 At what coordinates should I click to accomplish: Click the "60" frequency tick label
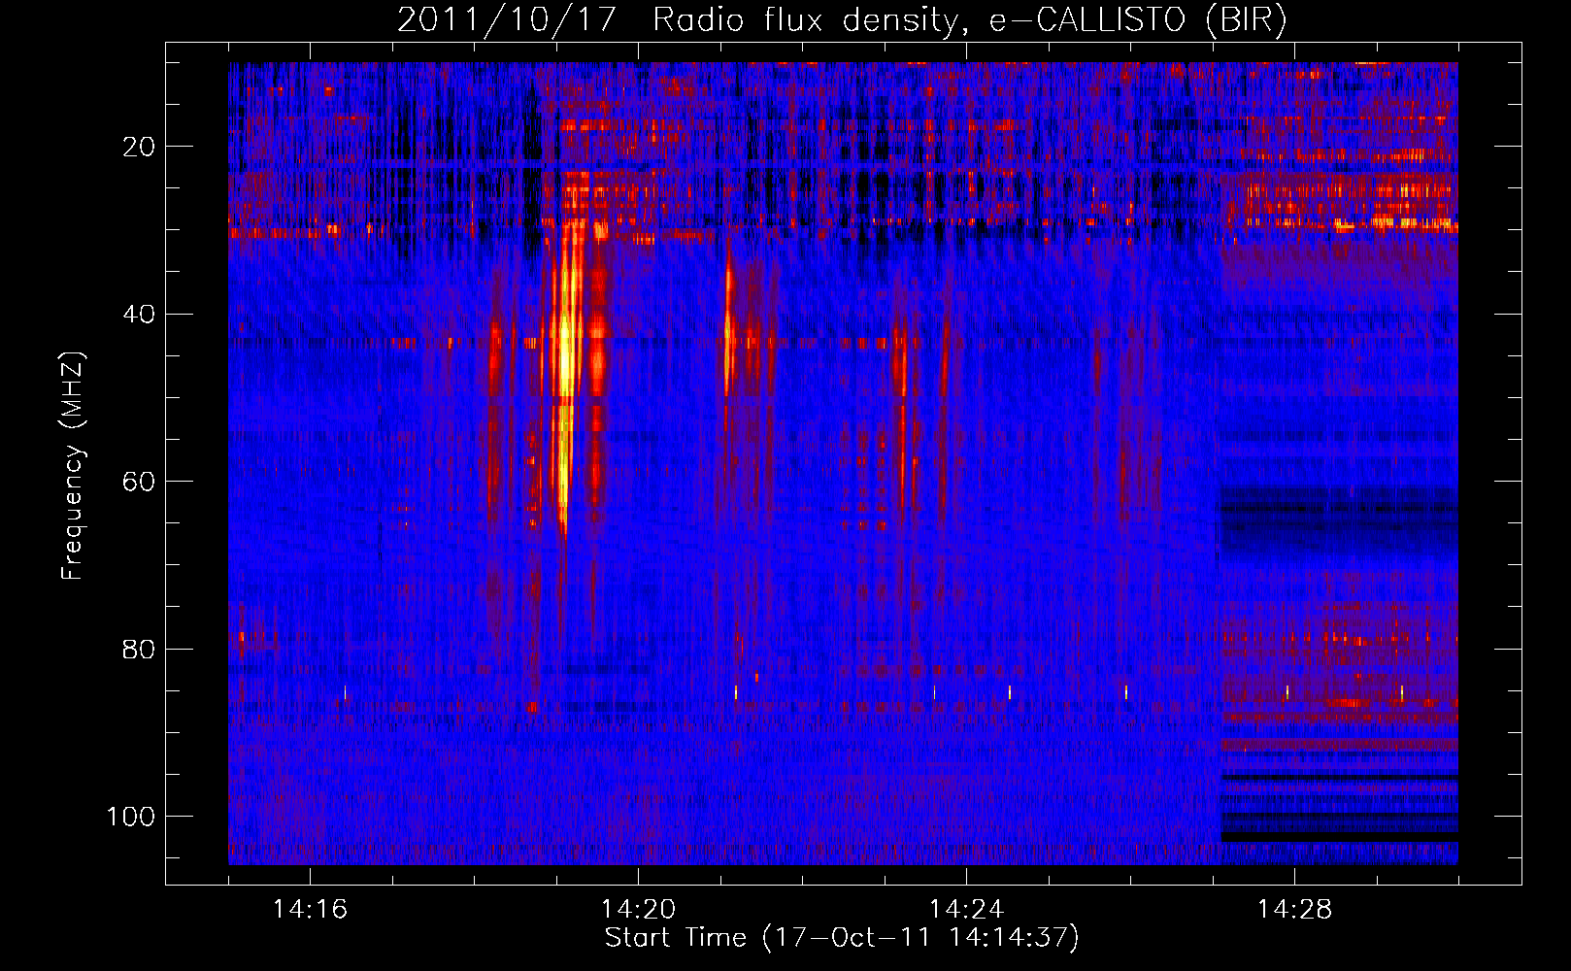point(140,482)
